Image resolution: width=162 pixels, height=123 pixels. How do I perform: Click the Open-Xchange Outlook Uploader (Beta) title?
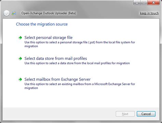click(49, 13)
